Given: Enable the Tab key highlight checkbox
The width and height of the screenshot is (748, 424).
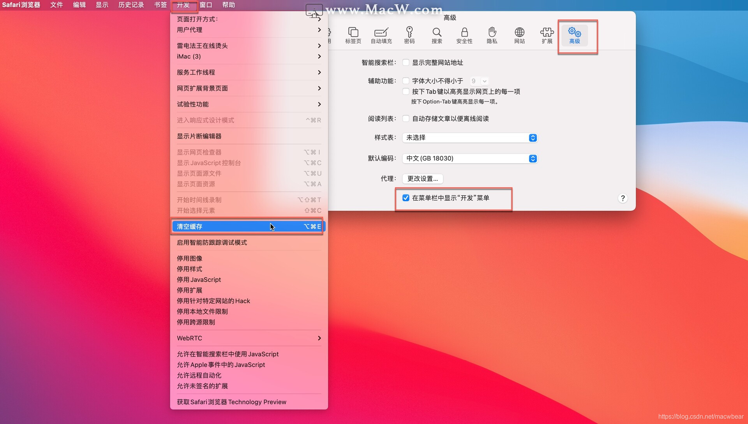Looking at the screenshot, I should tap(406, 92).
